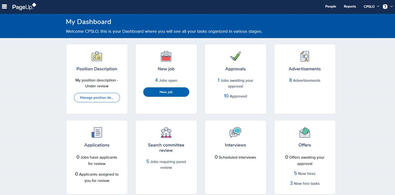Click the Interviews speech bubbles icon
Image resolution: width=395 pixels, height=195 pixels.
coord(235,132)
